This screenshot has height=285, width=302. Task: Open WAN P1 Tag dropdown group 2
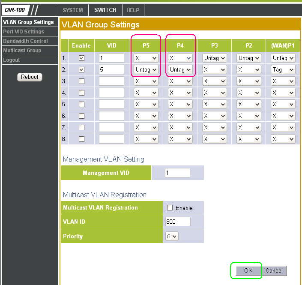(283, 69)
